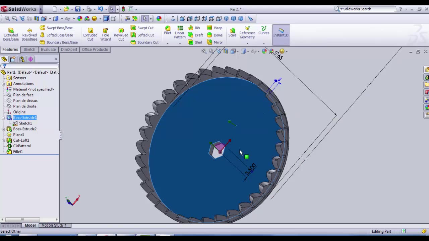Click the Undo arrow icon
The width and height of the screenshot is (429, 241).
click(x=100, y=9)
